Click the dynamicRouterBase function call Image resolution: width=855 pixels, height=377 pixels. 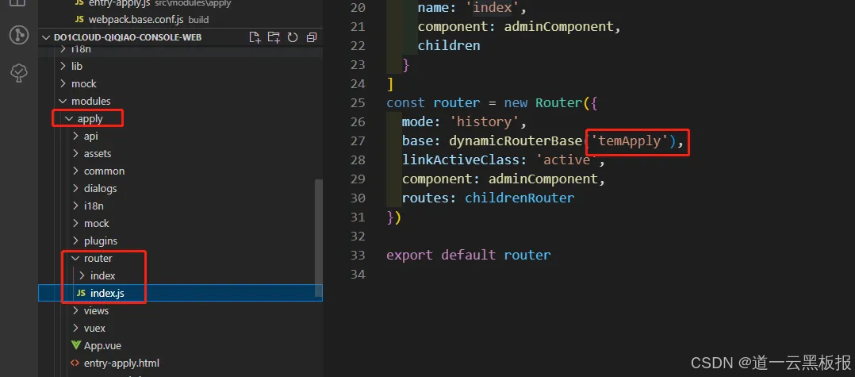tap(516, 140)
